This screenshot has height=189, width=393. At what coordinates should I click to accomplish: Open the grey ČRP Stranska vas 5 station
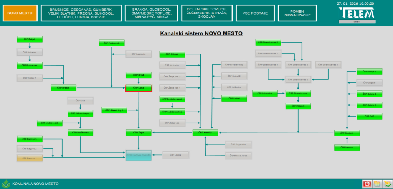tap(298, 79)
